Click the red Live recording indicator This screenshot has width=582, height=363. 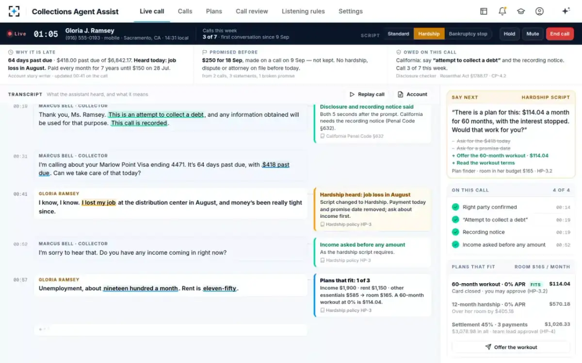[x=16, y=34]
